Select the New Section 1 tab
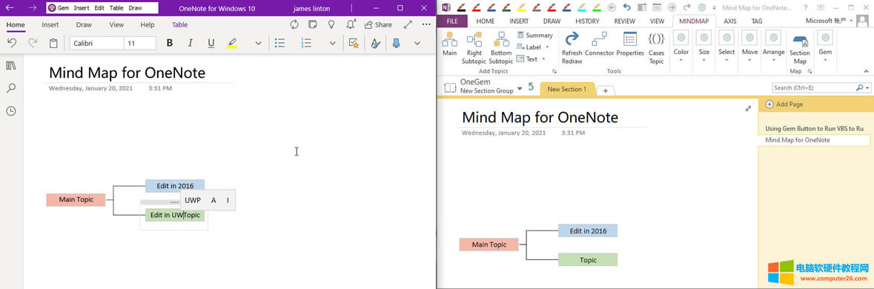Image resolution: width=874 pixels, height=289 pixels. point(567,89)
